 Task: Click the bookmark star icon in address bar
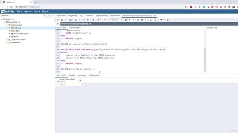pos(186,7)
